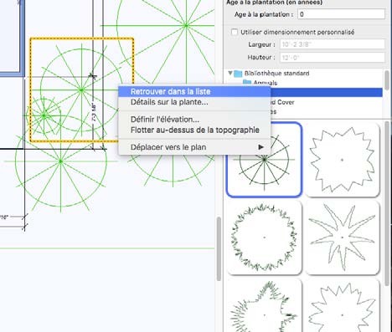Screen dimensions: 392x332
Task: Select the highlighted radial-spoke plant symbol thumbnail
Action: [264, 160]
